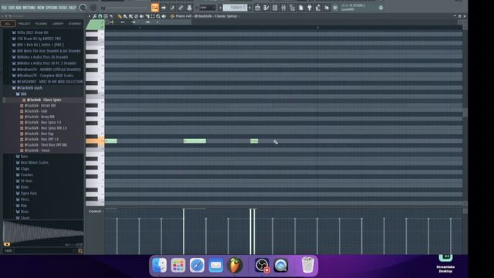Click the plugin picker plug icon
This screenshot has height=278, width=494.
pyautogui.click(x=310, y=8)
